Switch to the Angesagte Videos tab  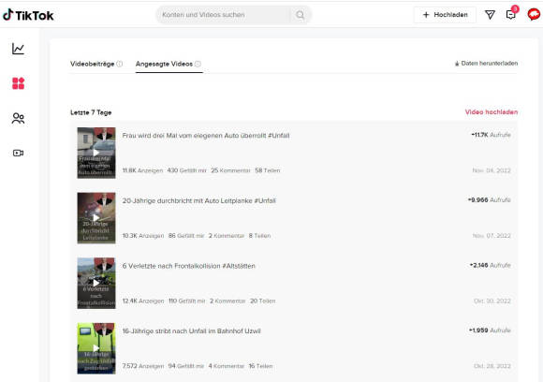[164, 64]
